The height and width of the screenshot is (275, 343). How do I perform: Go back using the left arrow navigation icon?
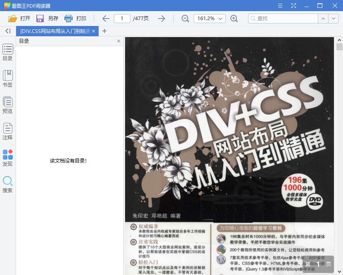click(105, 18)
